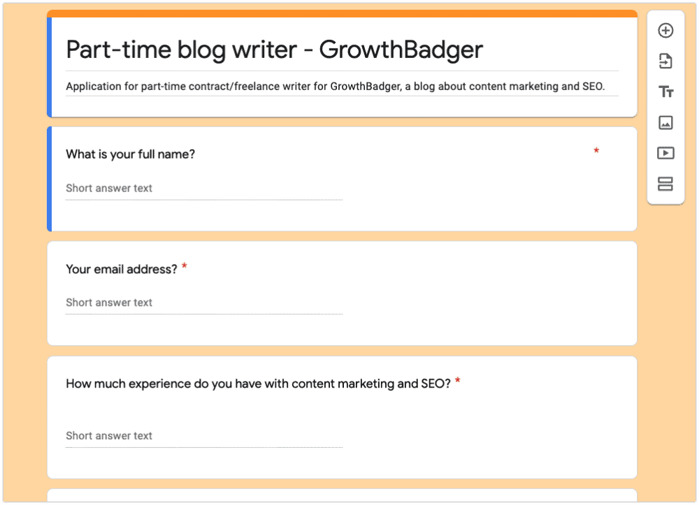
Task: Click the orange header band above the form title
Action: point(342,13)
